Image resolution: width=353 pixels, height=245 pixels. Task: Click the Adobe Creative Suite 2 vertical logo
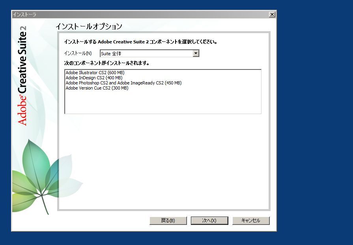pos(22,76)
